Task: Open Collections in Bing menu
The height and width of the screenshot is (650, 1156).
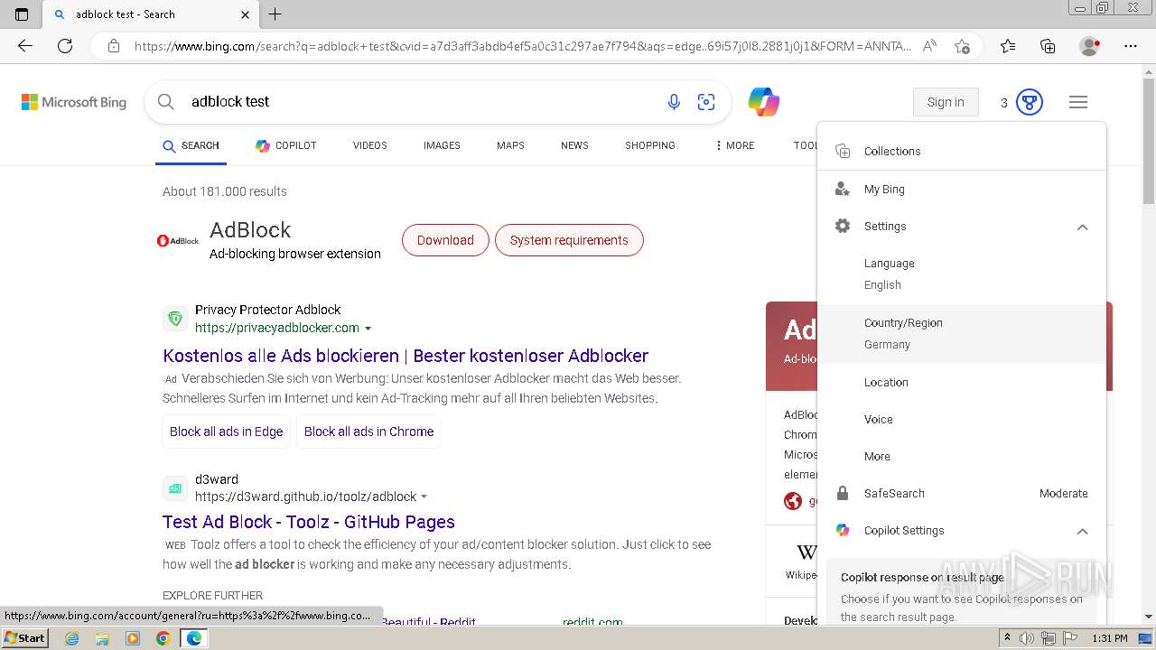Action: point(962,151)
